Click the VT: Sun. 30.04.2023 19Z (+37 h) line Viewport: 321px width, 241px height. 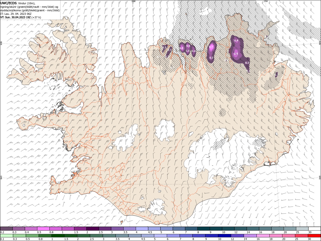coord(21,17)
